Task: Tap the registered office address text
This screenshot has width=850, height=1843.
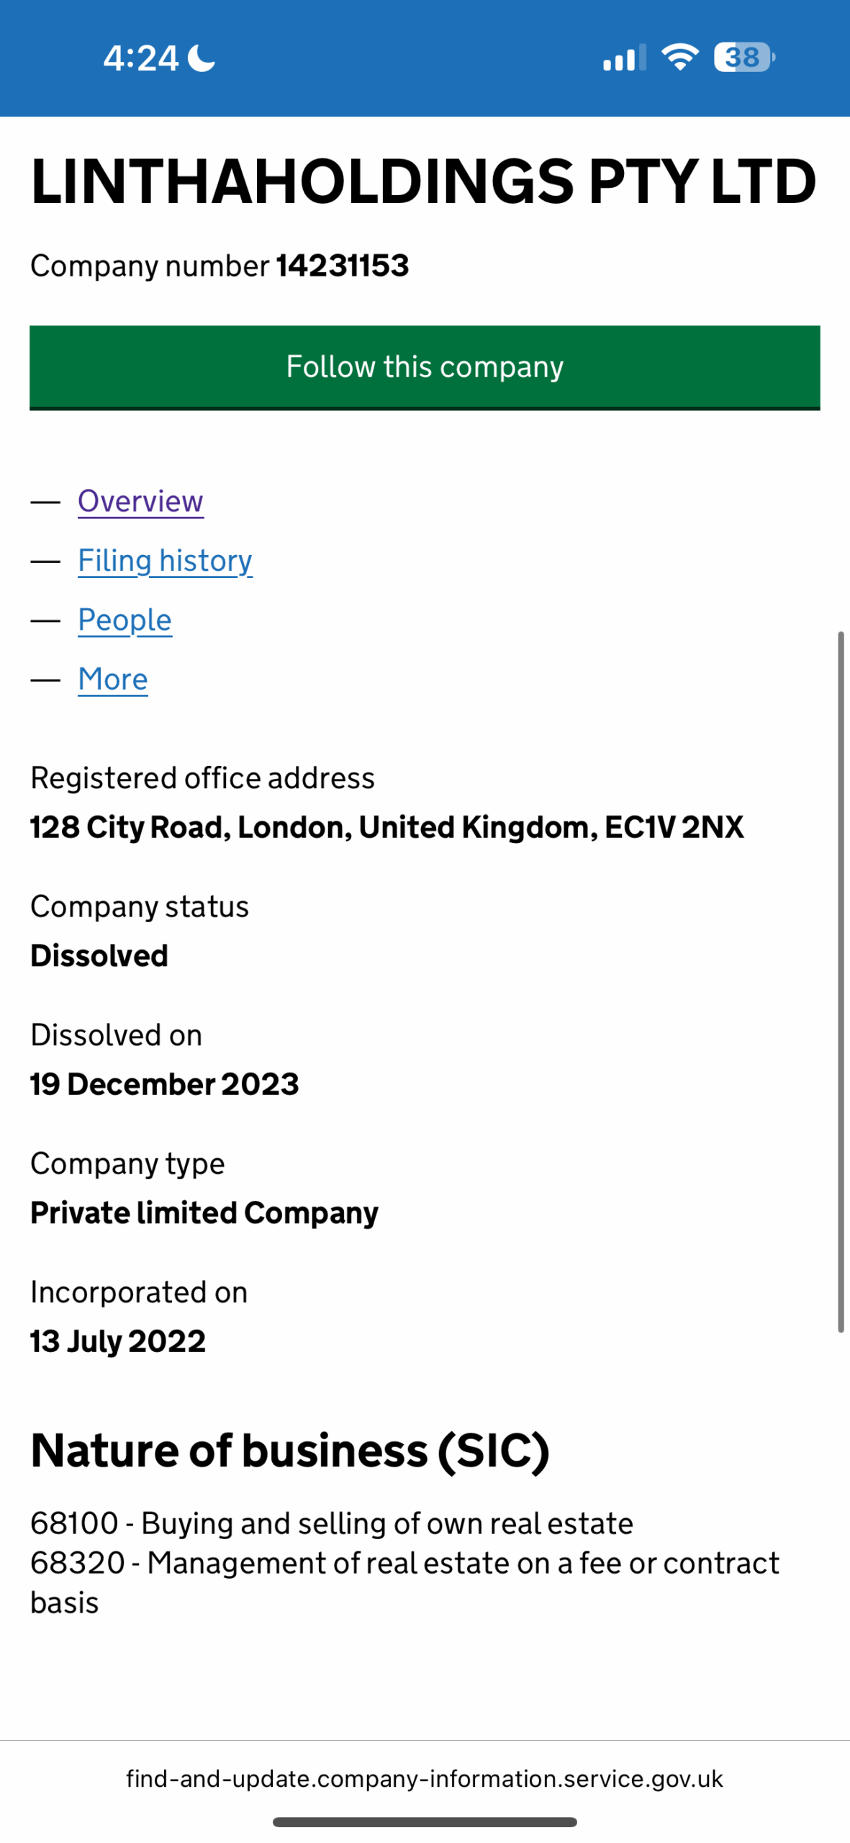Action: pyautogui.click(x=386, y=827)
